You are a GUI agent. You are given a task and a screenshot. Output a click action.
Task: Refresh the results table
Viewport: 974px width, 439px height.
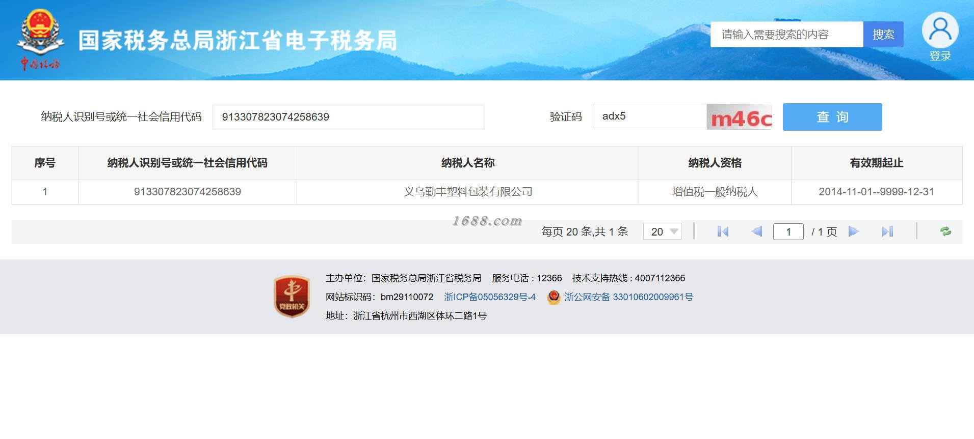click(x=945, y=231)
